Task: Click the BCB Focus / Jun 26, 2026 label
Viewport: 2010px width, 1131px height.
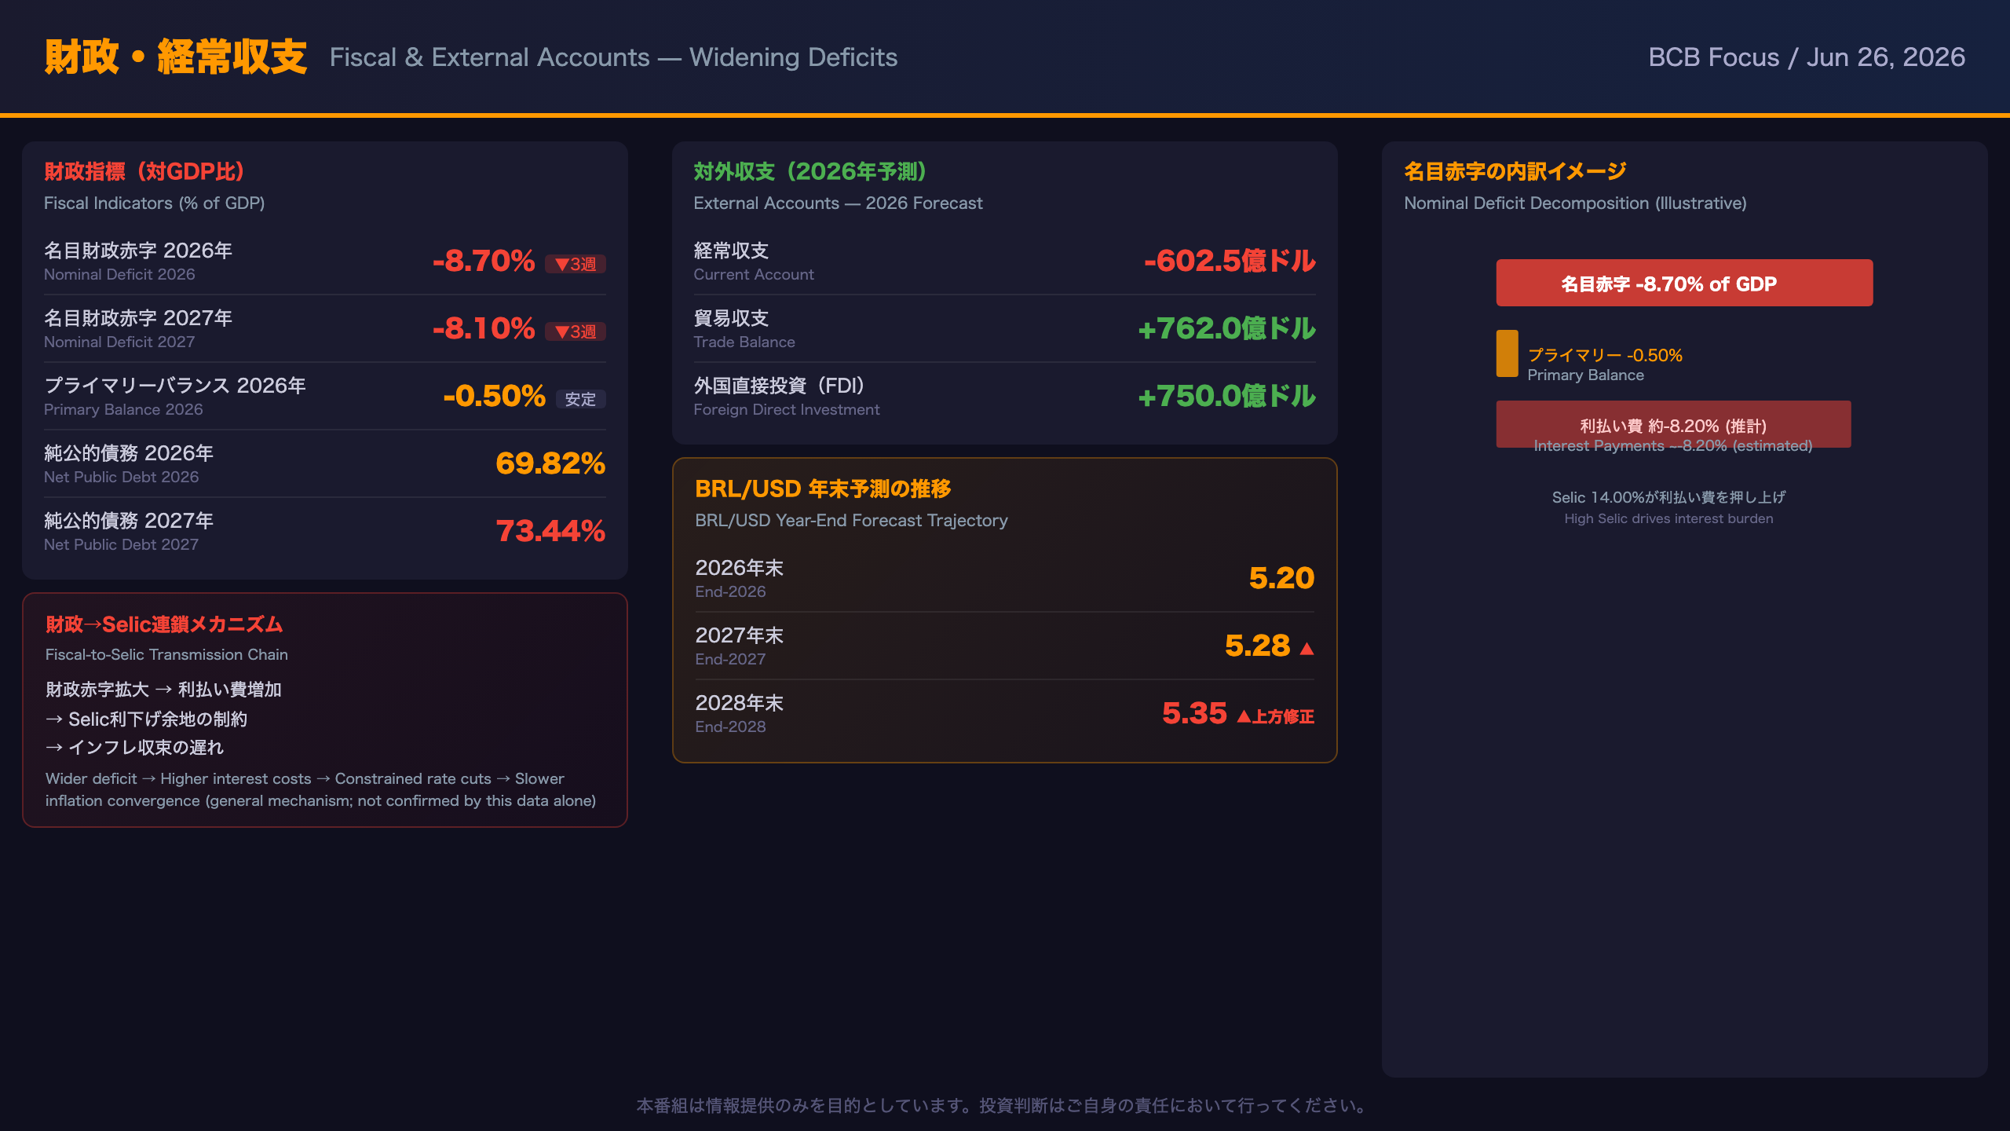Action: [x=1806, y=57]
